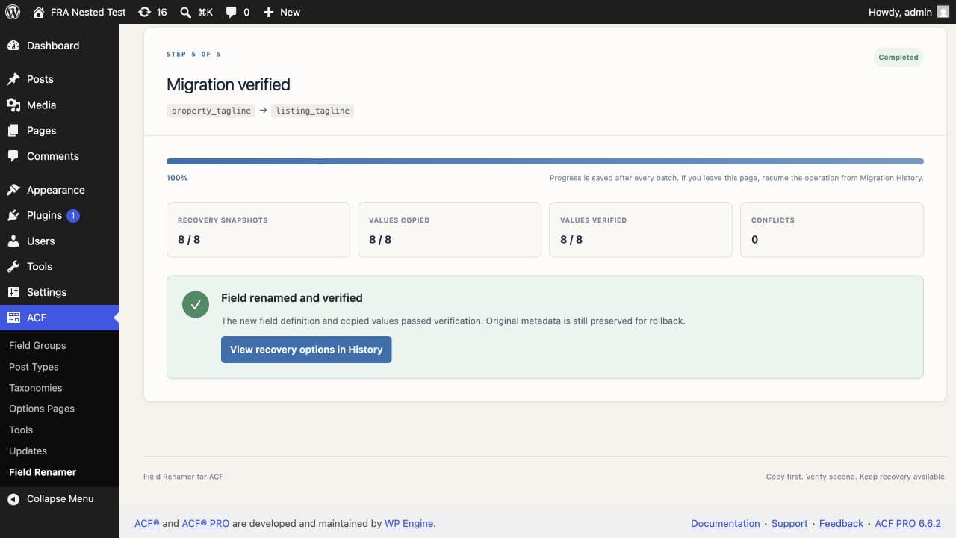The width and height of the screenshot is (956, 538).
Task: Open the Appearance menu
Action: [x=60, y=190]
